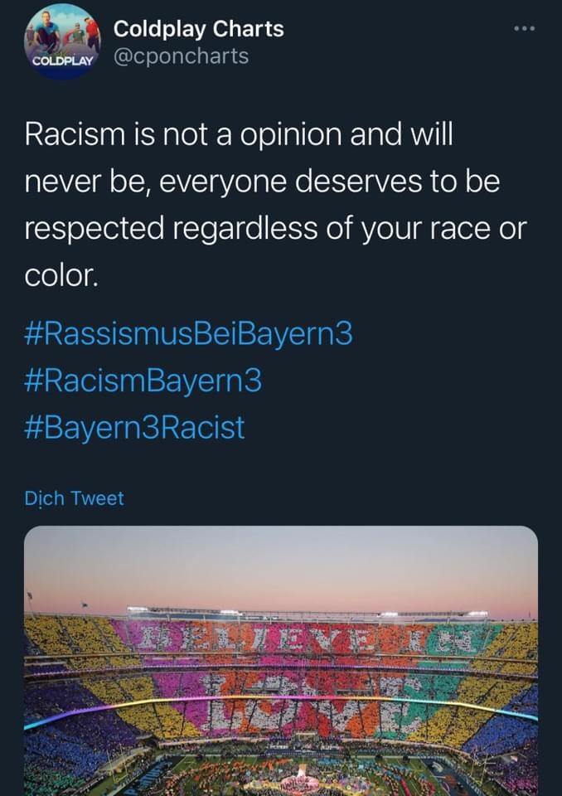Screen dimensions: 562x796
Task: Browse the #Bayern3Racist hashtag
Action: [x=135, y=428]
